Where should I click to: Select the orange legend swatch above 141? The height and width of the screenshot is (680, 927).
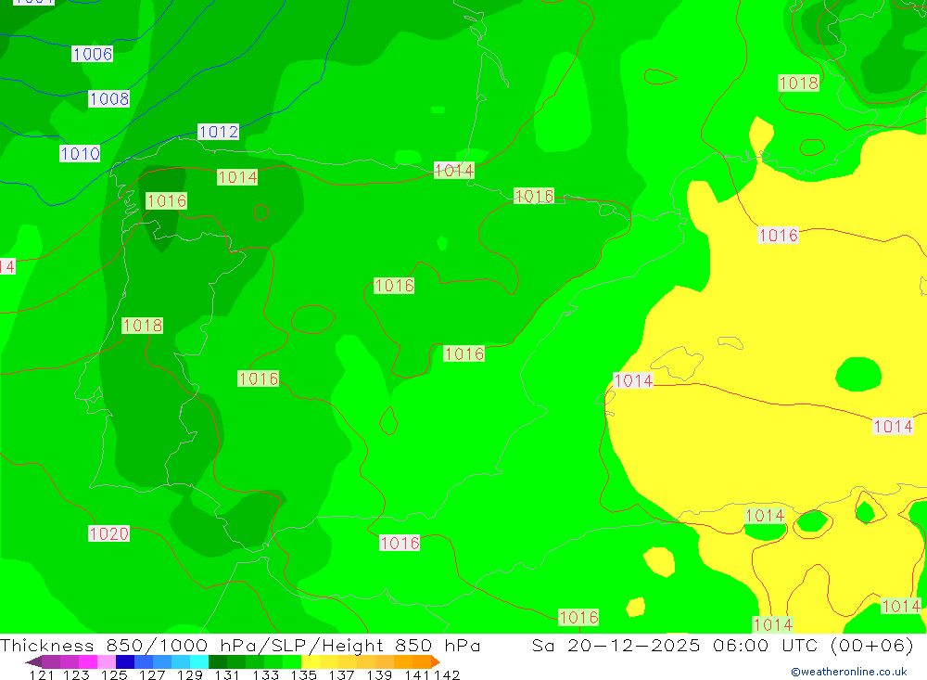(x=413, y=661)
